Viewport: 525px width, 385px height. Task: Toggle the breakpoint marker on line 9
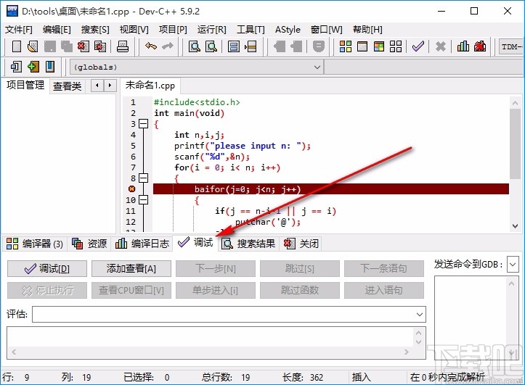click(131, 189)
